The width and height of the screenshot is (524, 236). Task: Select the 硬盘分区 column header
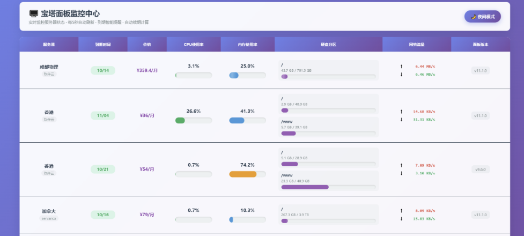point(328,45)
